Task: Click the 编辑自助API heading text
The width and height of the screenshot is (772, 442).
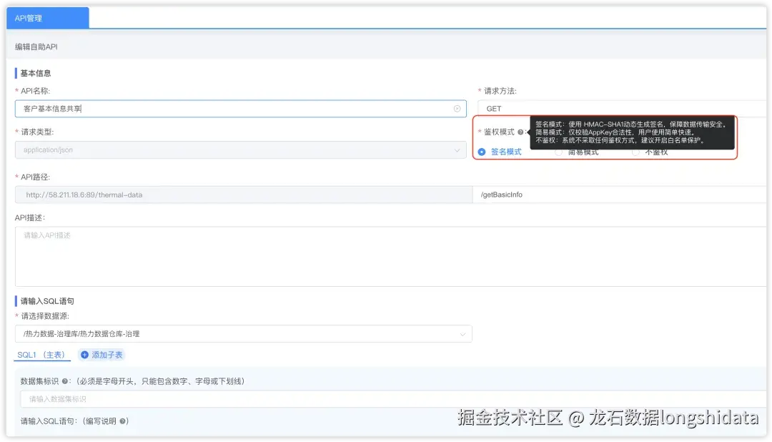Action: (x=36, y=46)
